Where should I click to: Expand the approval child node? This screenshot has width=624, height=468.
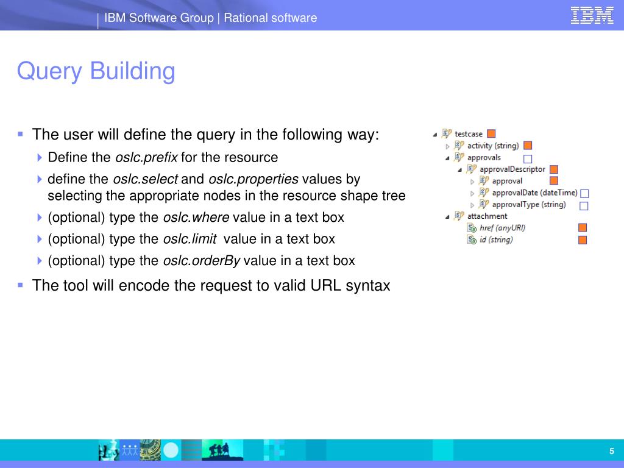pyautogui.click(x=472, y=182)
